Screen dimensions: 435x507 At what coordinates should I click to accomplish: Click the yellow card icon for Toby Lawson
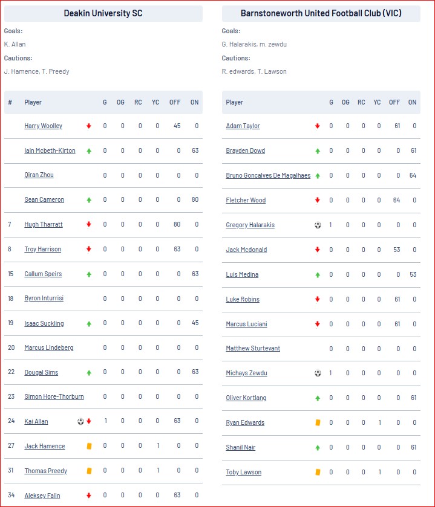(x=318, y=472)
